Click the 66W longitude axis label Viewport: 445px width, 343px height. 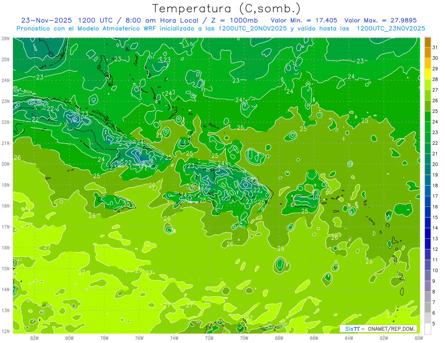tap(314, 337)
